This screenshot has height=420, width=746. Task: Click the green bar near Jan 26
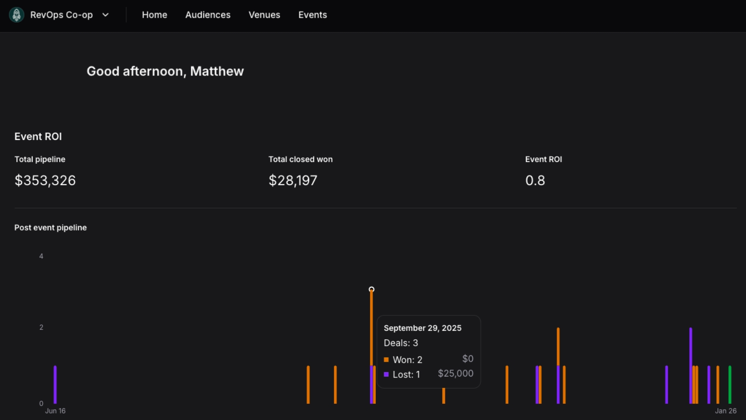(730, 385)
